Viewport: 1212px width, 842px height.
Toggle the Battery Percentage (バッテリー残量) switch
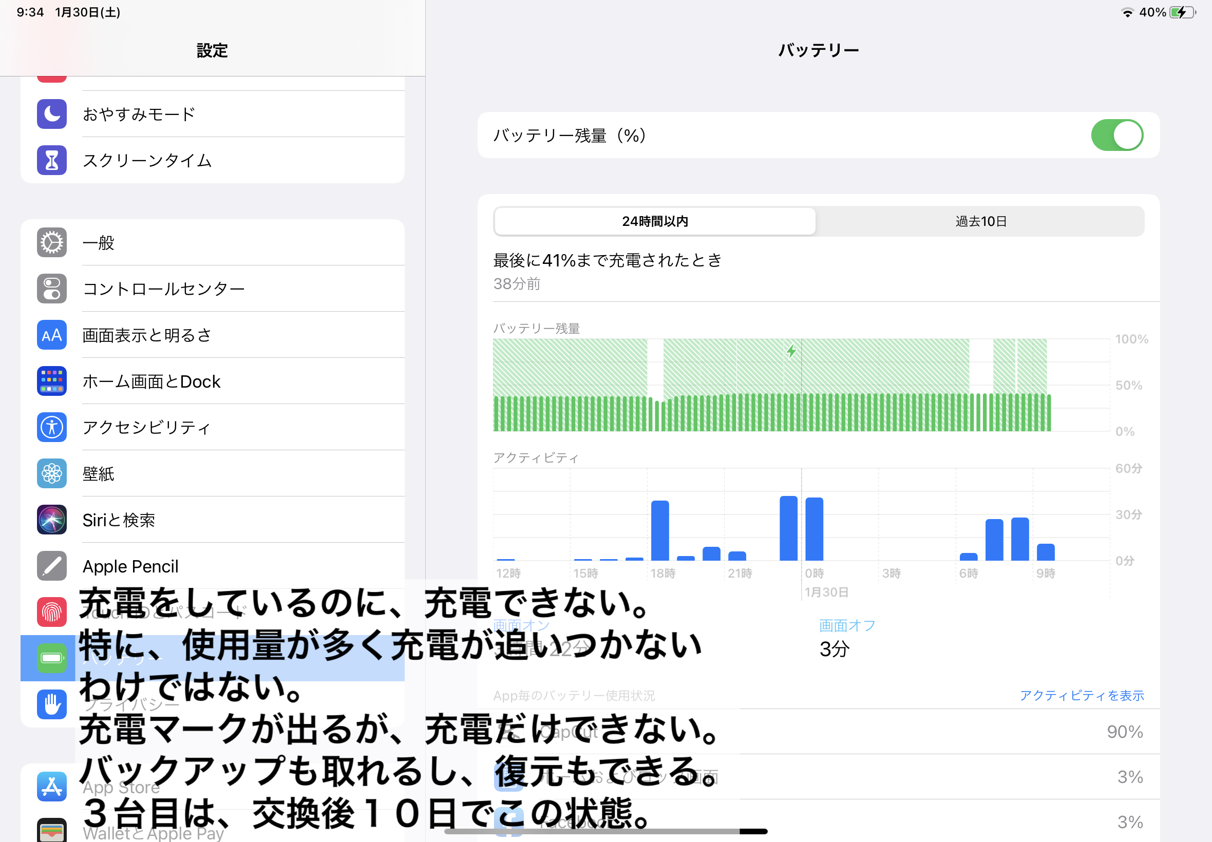[1116, 136]
